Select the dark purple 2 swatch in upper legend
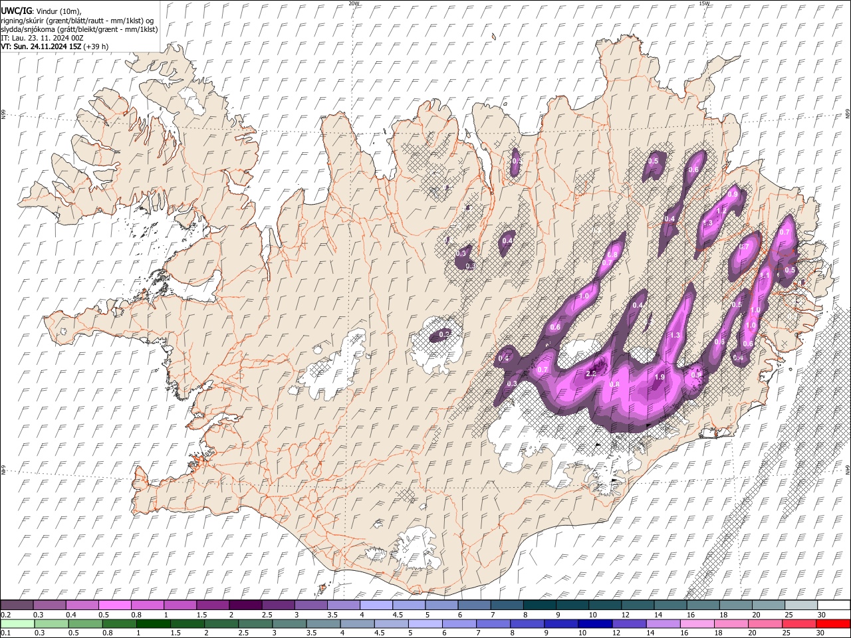This screenshot has width=851, height=638. [x=245, y=605]
